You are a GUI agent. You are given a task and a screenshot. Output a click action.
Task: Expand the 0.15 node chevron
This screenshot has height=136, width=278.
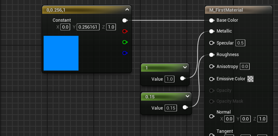point(188,96)
